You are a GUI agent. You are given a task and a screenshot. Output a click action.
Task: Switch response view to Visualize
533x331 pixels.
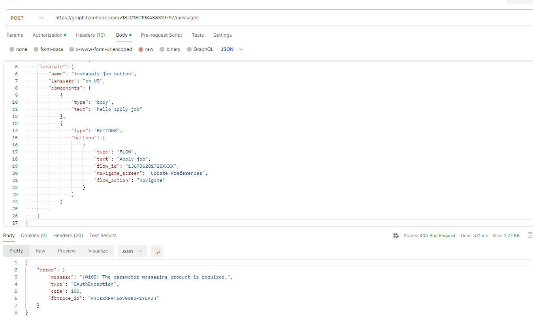point(98,251)
